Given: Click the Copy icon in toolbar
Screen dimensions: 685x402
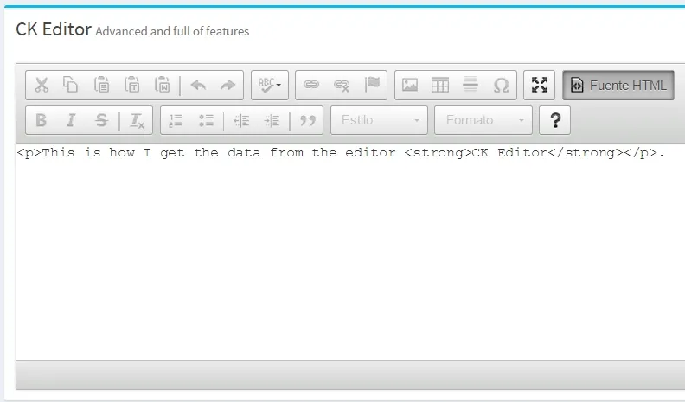Looking at the screenshot, I should (x=70, y=85).
